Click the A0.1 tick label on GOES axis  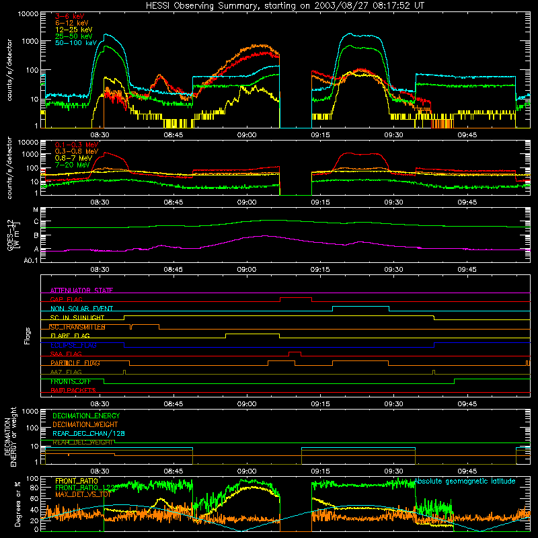point(31,260)
